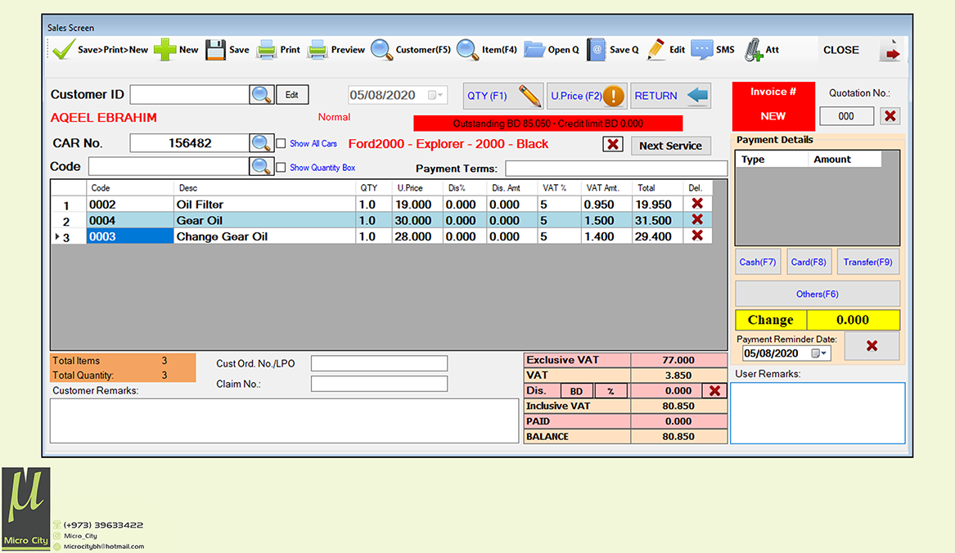Image resolution: width=955 pixels, height=553 pixels.
Task: Click the Total column header
Action: (658, 187)
